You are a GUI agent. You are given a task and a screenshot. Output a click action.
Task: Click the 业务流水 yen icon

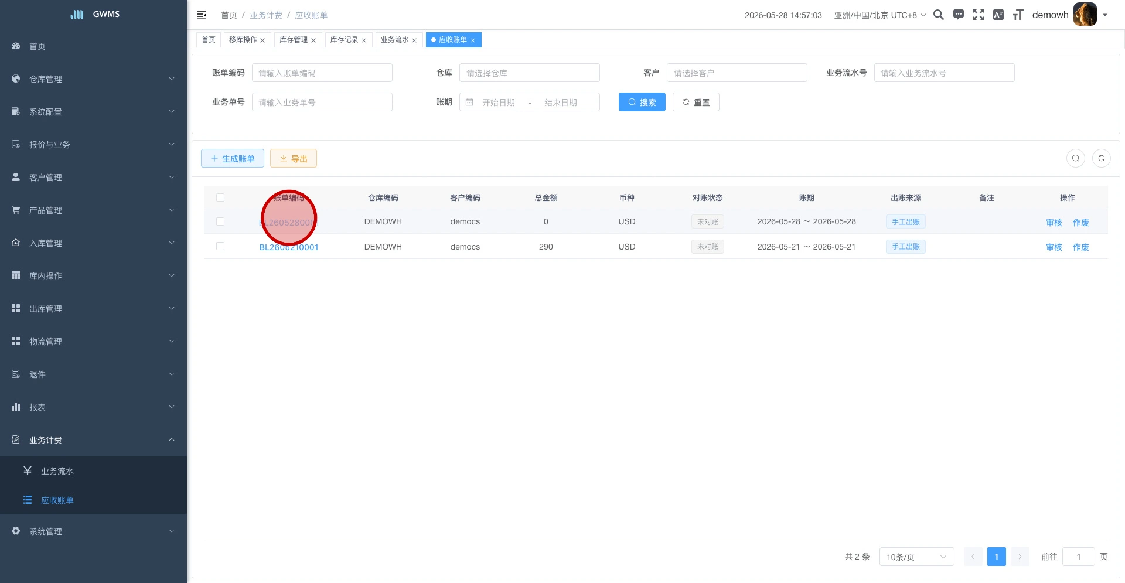click(x=28, y=471)
